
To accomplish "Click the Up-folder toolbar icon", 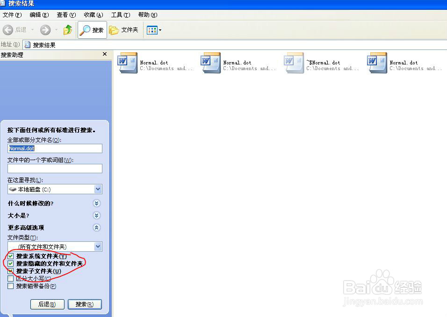I will coord(67,30).
